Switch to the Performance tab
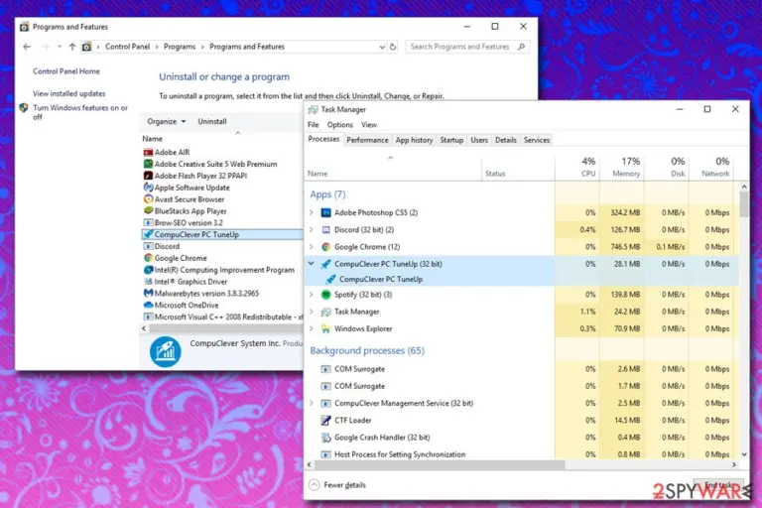This screenshot has width=762, height=508. coord(367,140)
